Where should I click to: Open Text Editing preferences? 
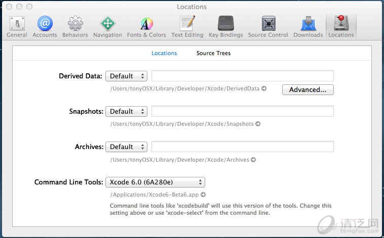point(187,26)
